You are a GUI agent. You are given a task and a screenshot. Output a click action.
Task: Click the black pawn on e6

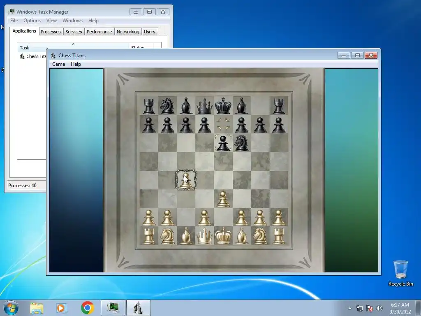(x=223, y=143)
